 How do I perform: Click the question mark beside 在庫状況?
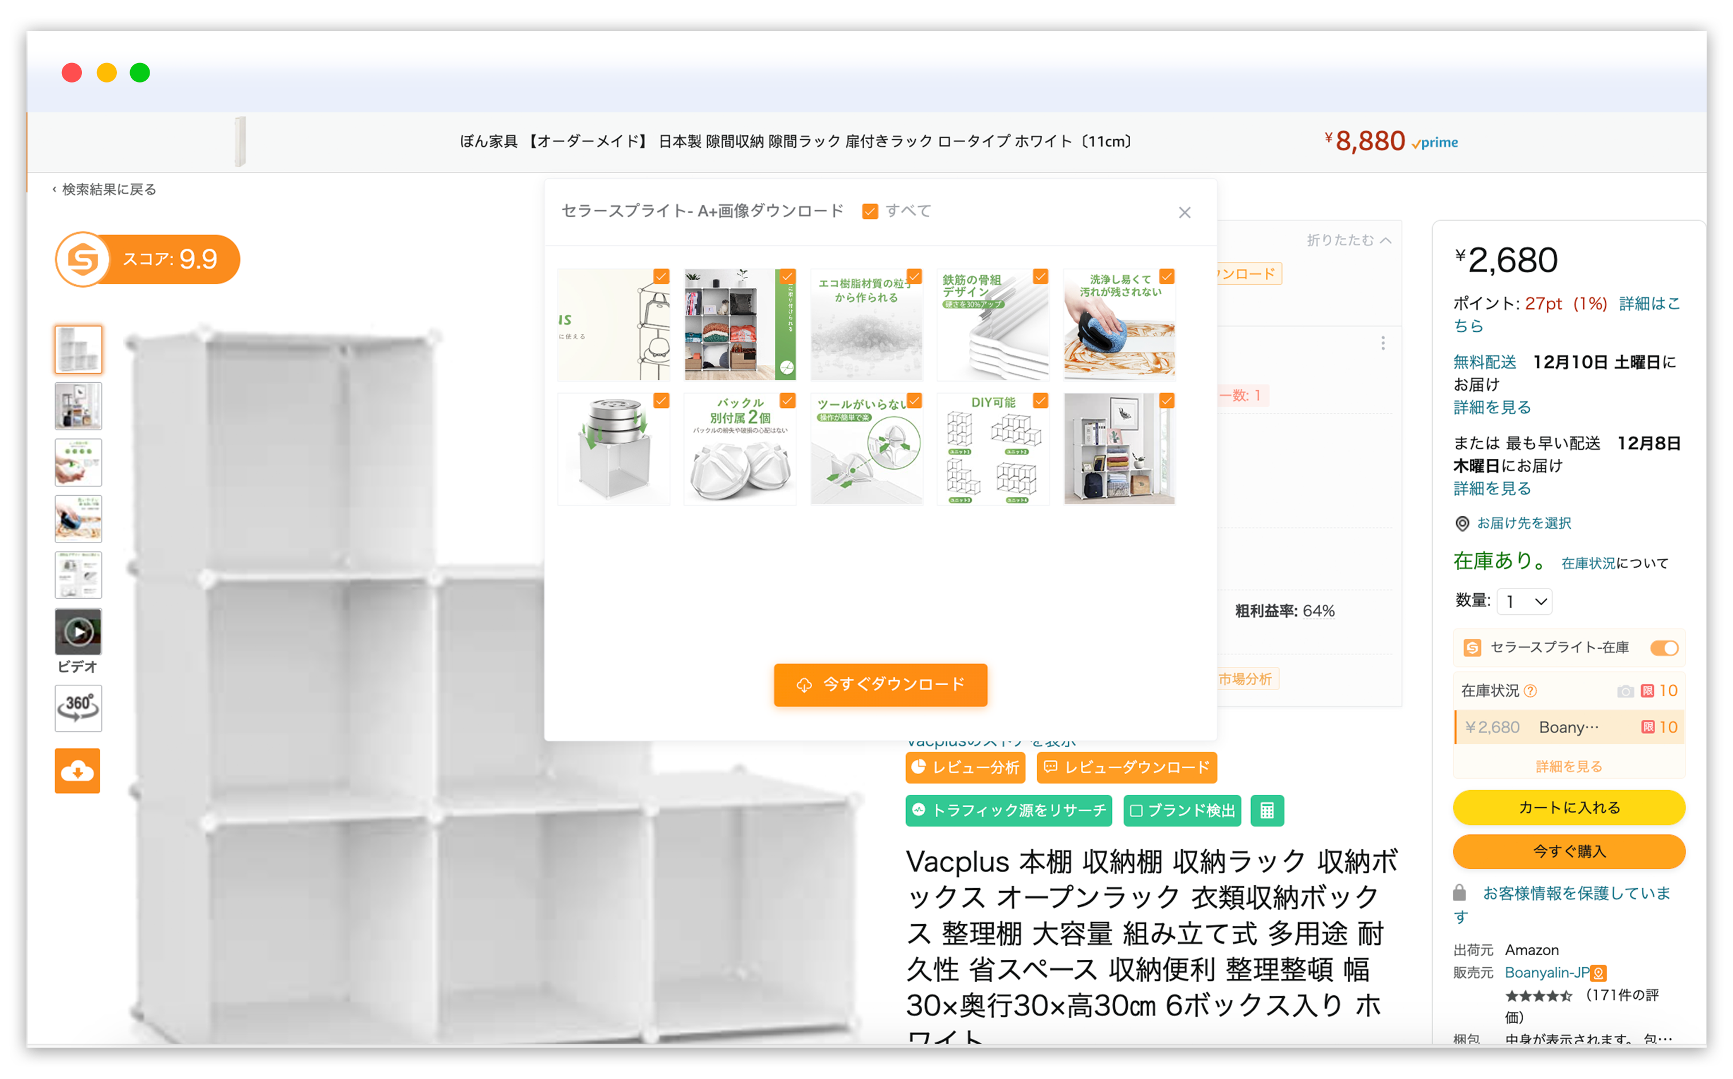[1530, 691]
